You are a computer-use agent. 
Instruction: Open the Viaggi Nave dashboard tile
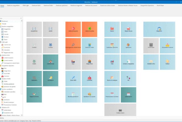click(x=89, y=62)
